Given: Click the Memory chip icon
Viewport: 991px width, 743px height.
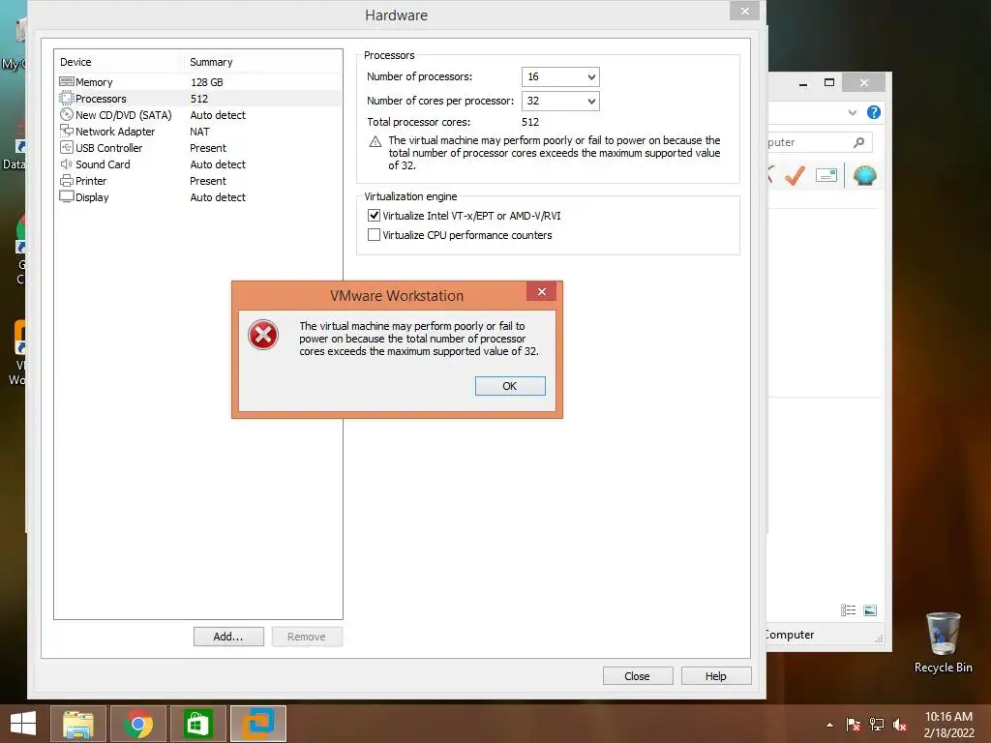Looking at the screenshot, I should click(67, 81).
